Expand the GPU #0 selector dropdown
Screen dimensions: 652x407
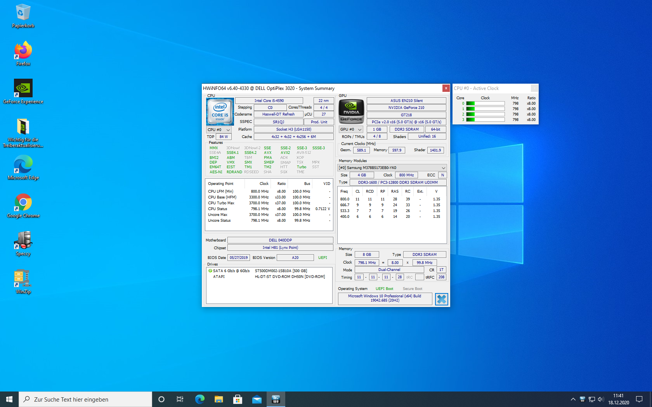pyautogui.click(x=351, y=129)
